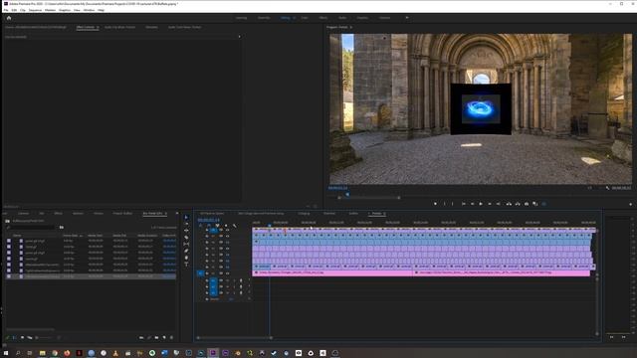The image size is (637, 358).
Task: Click Mark Out in Program monitor
Action: click(x=453, y=204)
